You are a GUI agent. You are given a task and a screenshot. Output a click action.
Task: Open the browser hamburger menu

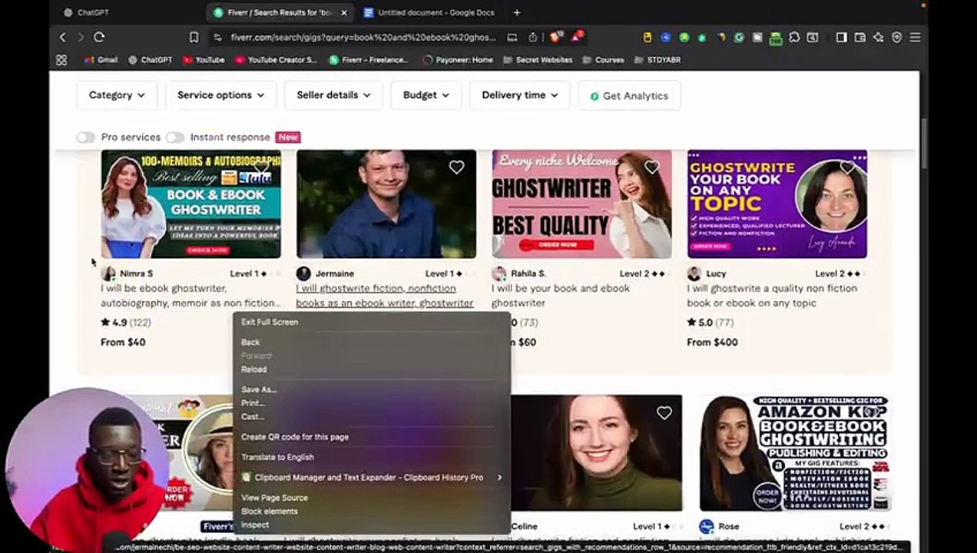915,37
